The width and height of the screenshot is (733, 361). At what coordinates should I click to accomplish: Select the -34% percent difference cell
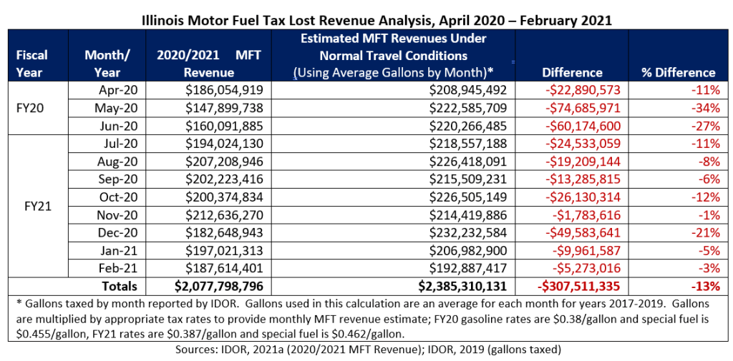click(705, 107)
